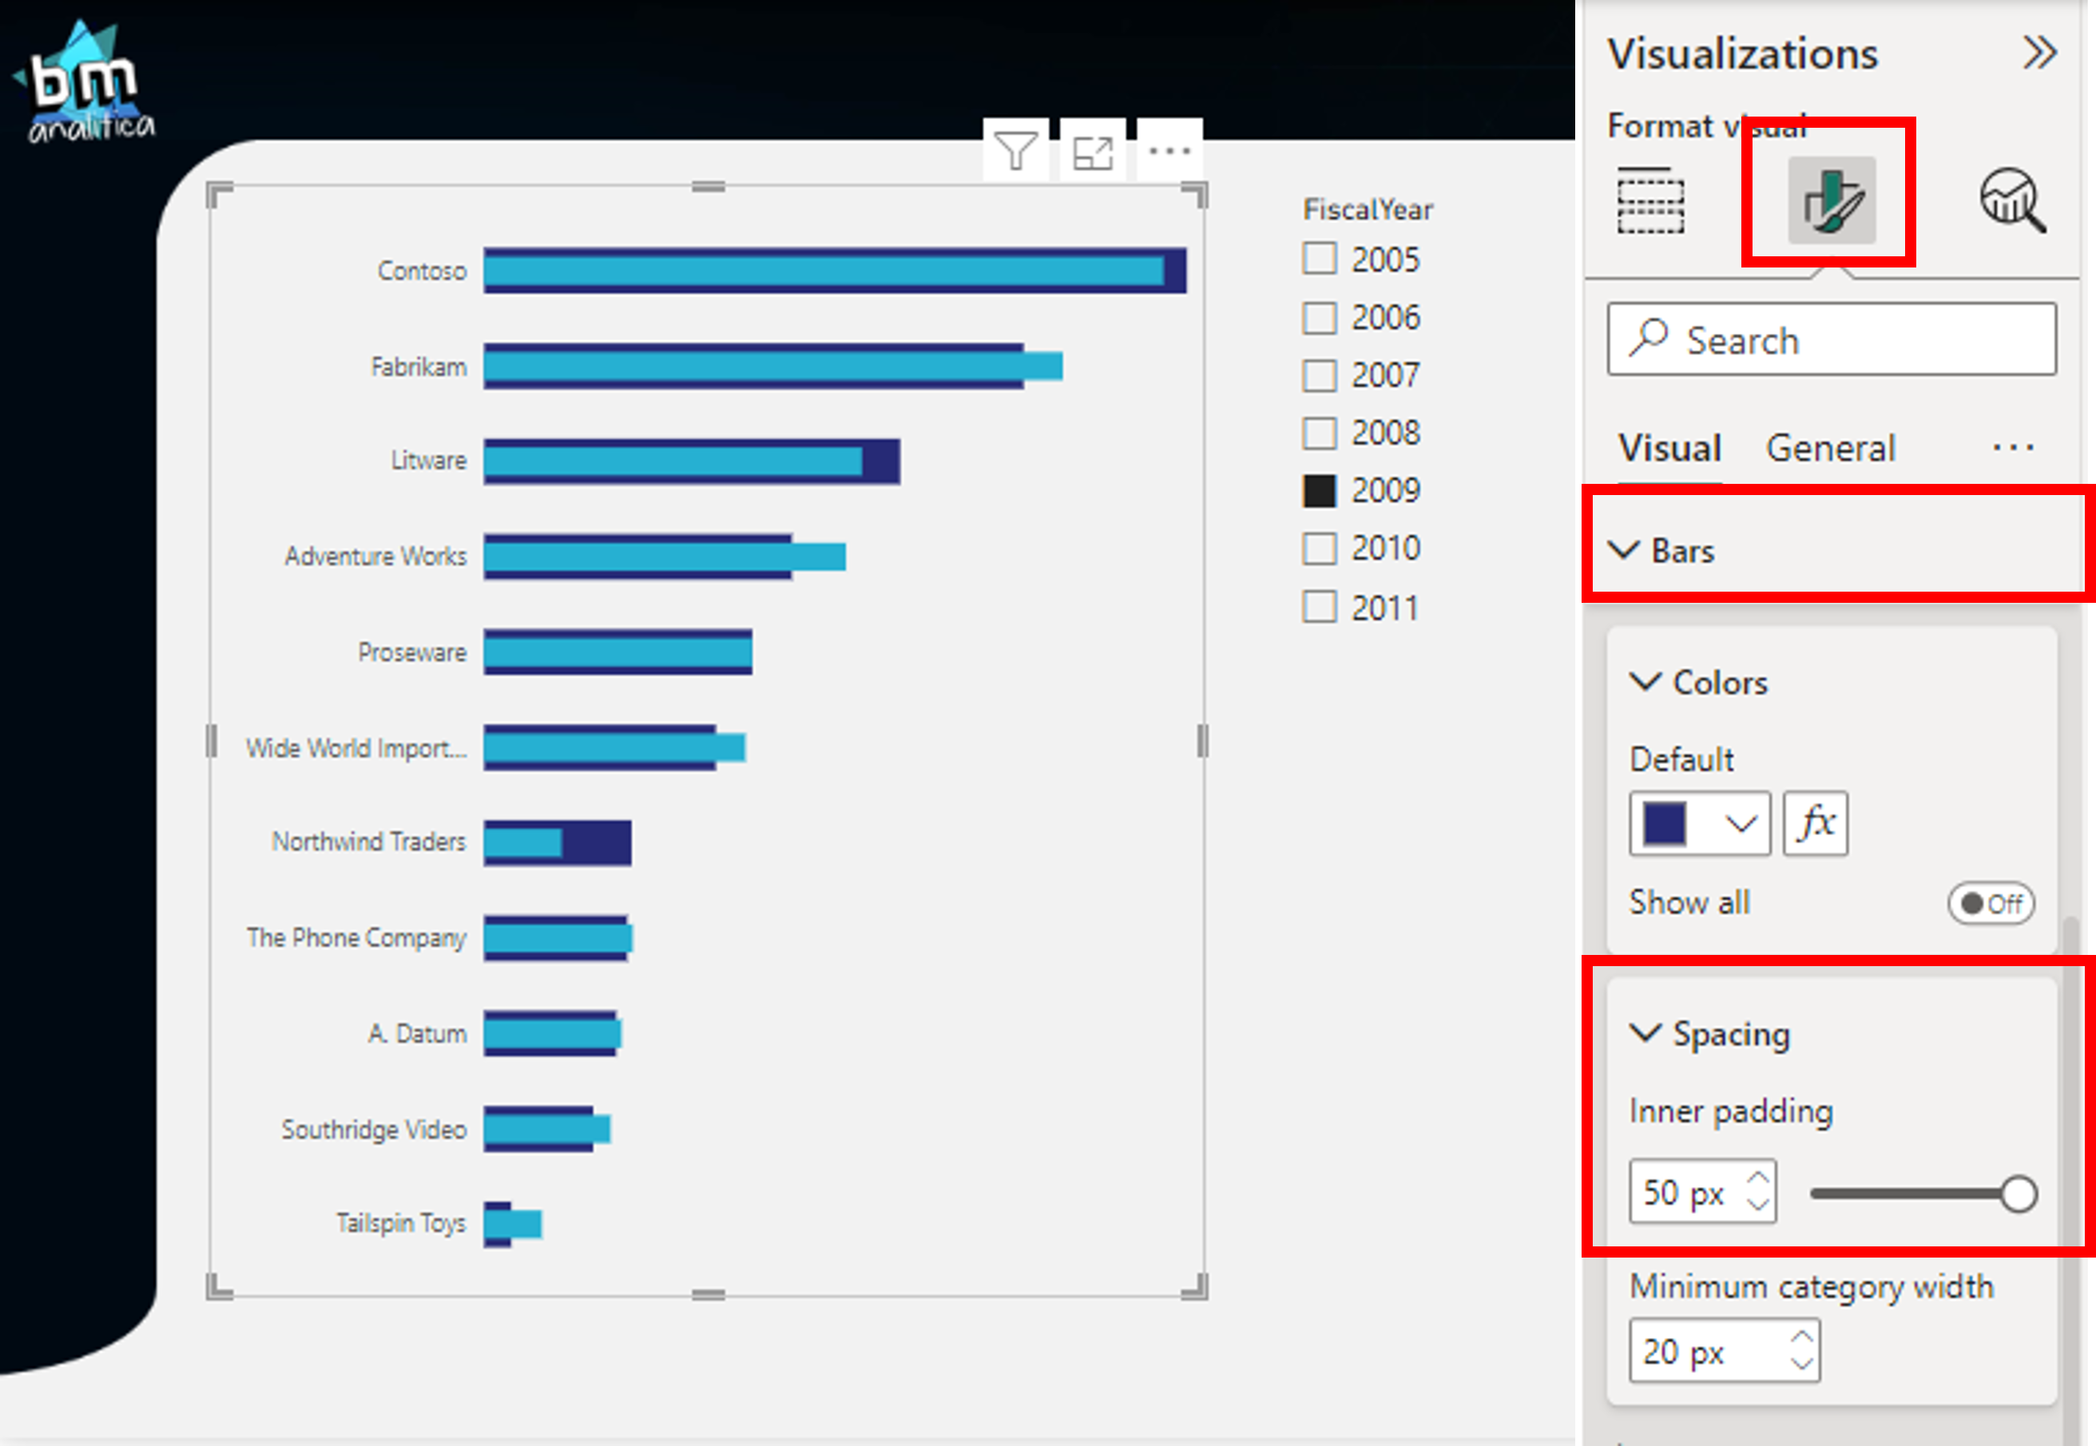The height and width of the screenshot is (1446, 2096).
Task: Increase Inner padding with up arrow
Action: [x=1758, y=1178]
